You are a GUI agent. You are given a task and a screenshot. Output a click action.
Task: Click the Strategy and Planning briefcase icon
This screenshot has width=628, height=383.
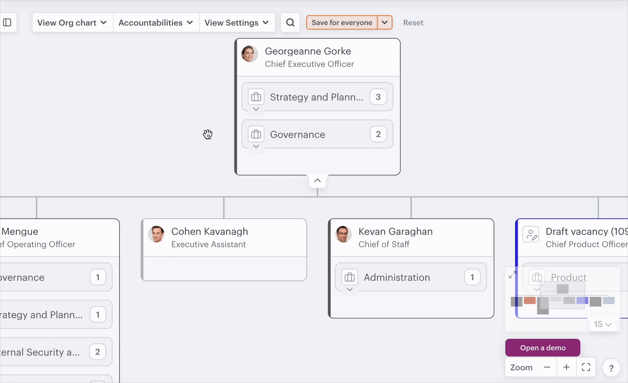[256, 97]
